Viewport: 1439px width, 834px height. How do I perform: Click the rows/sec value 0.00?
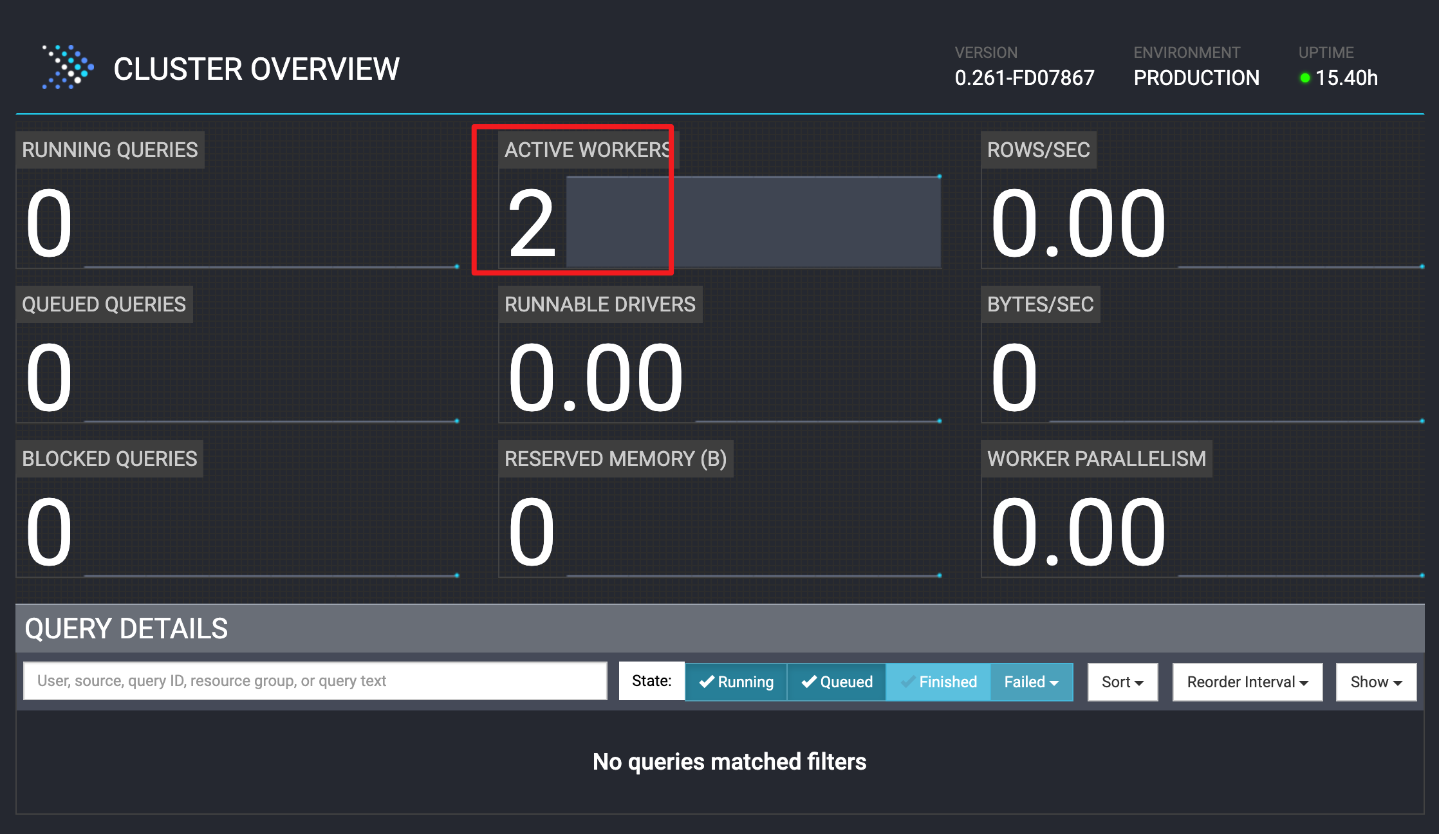pos(1079,223)
